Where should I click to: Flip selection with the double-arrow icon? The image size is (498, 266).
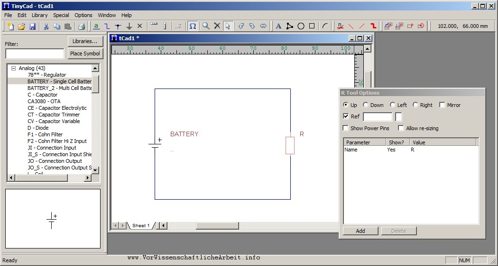point(263,27)
